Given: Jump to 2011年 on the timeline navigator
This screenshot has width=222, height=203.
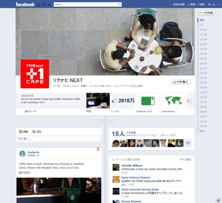Looking at the screenshot, I should point(203,35).
